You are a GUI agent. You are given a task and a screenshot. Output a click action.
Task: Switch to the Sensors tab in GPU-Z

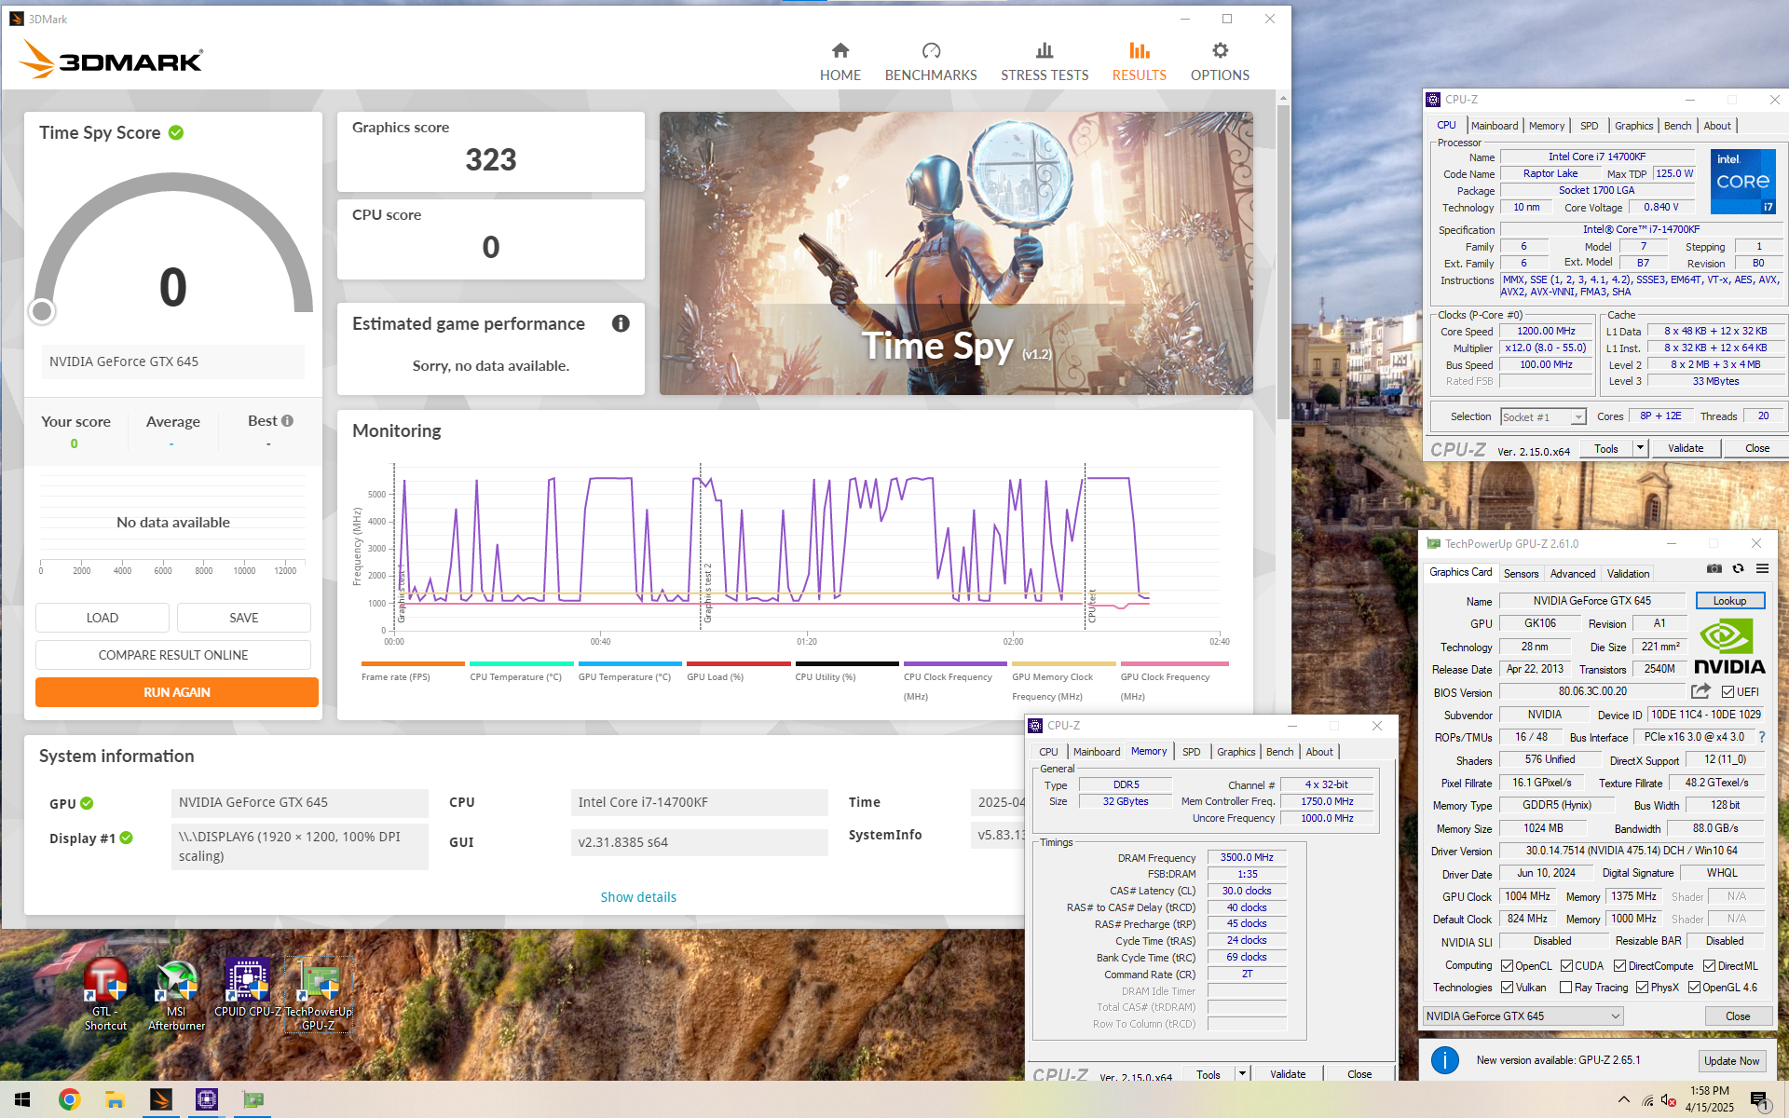click(x=1521, y=573)
